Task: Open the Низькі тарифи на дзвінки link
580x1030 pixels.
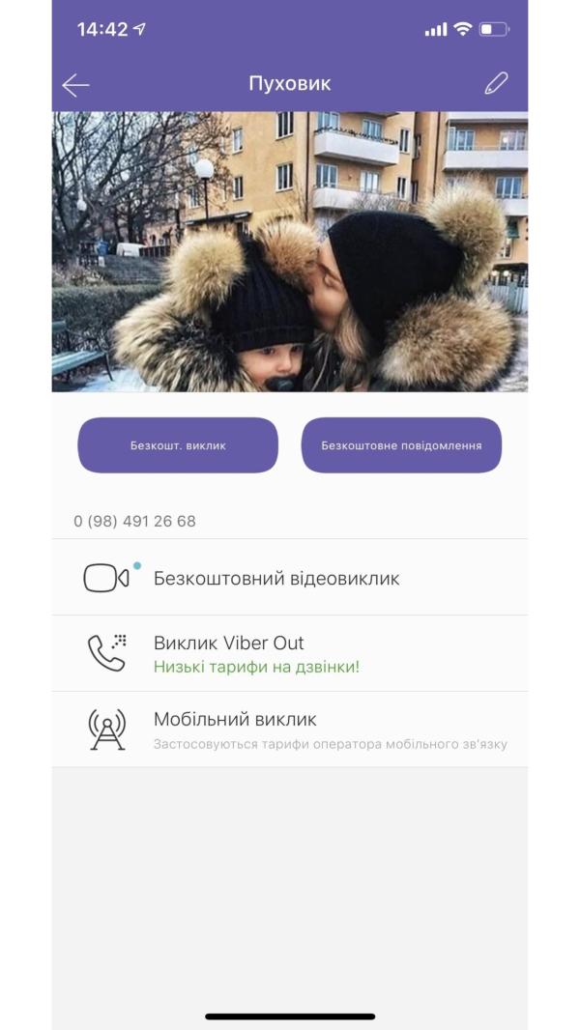Action: click(x=257, y=668)
